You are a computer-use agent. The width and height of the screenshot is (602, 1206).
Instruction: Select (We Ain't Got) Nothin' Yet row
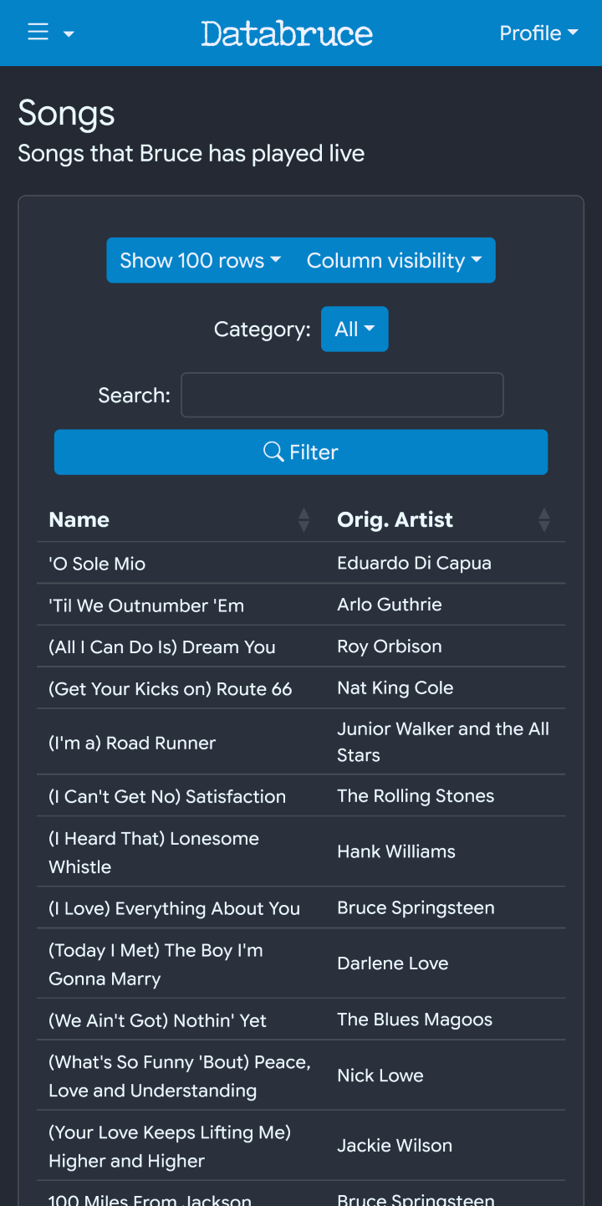(x=157, y=1020)
